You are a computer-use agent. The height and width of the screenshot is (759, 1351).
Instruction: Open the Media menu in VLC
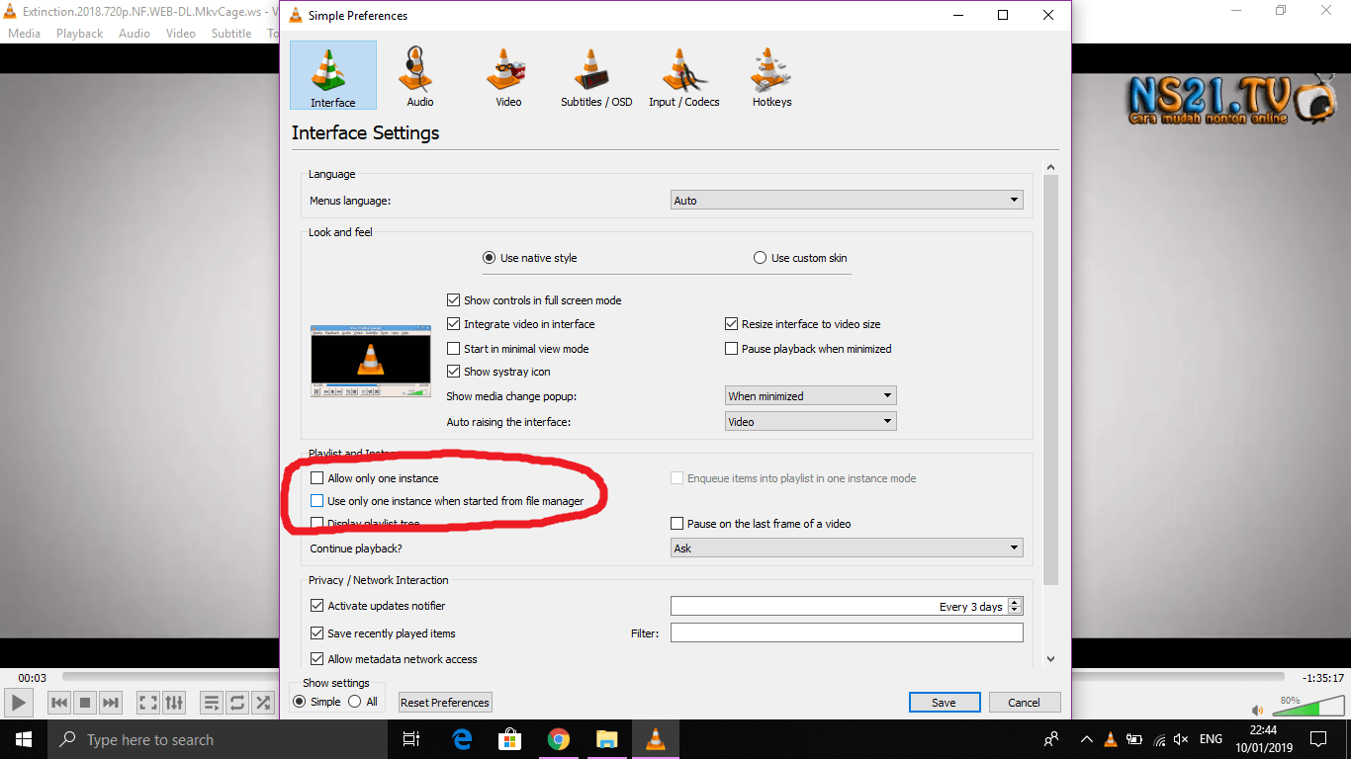click(x=24, y=33)
